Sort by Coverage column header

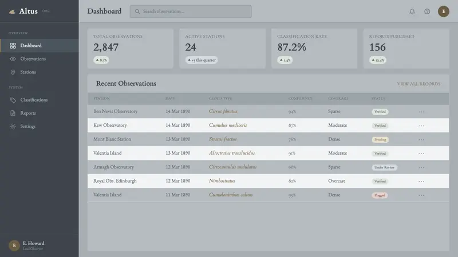[338, 98]
